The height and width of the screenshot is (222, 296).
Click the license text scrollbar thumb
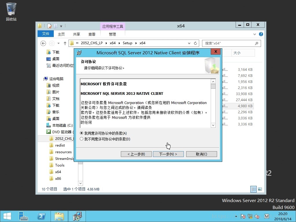(213, 86)
